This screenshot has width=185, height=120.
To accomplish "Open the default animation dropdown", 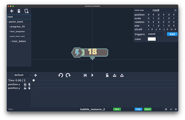I will click(23, 75).
